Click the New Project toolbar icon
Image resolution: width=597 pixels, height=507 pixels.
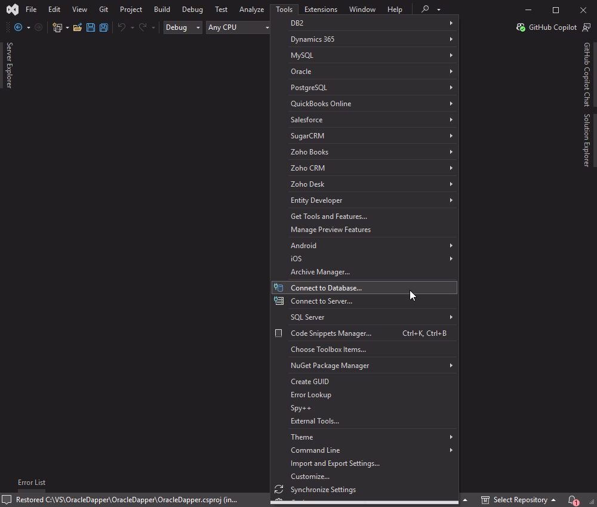[x=57, y=27]
